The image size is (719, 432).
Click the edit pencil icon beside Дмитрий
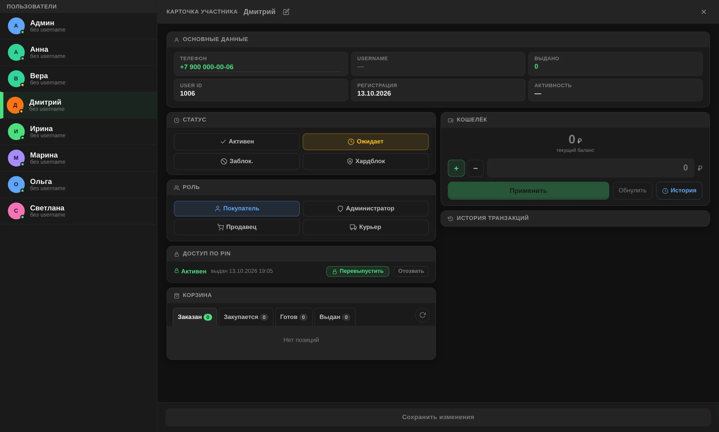(286, 12)
